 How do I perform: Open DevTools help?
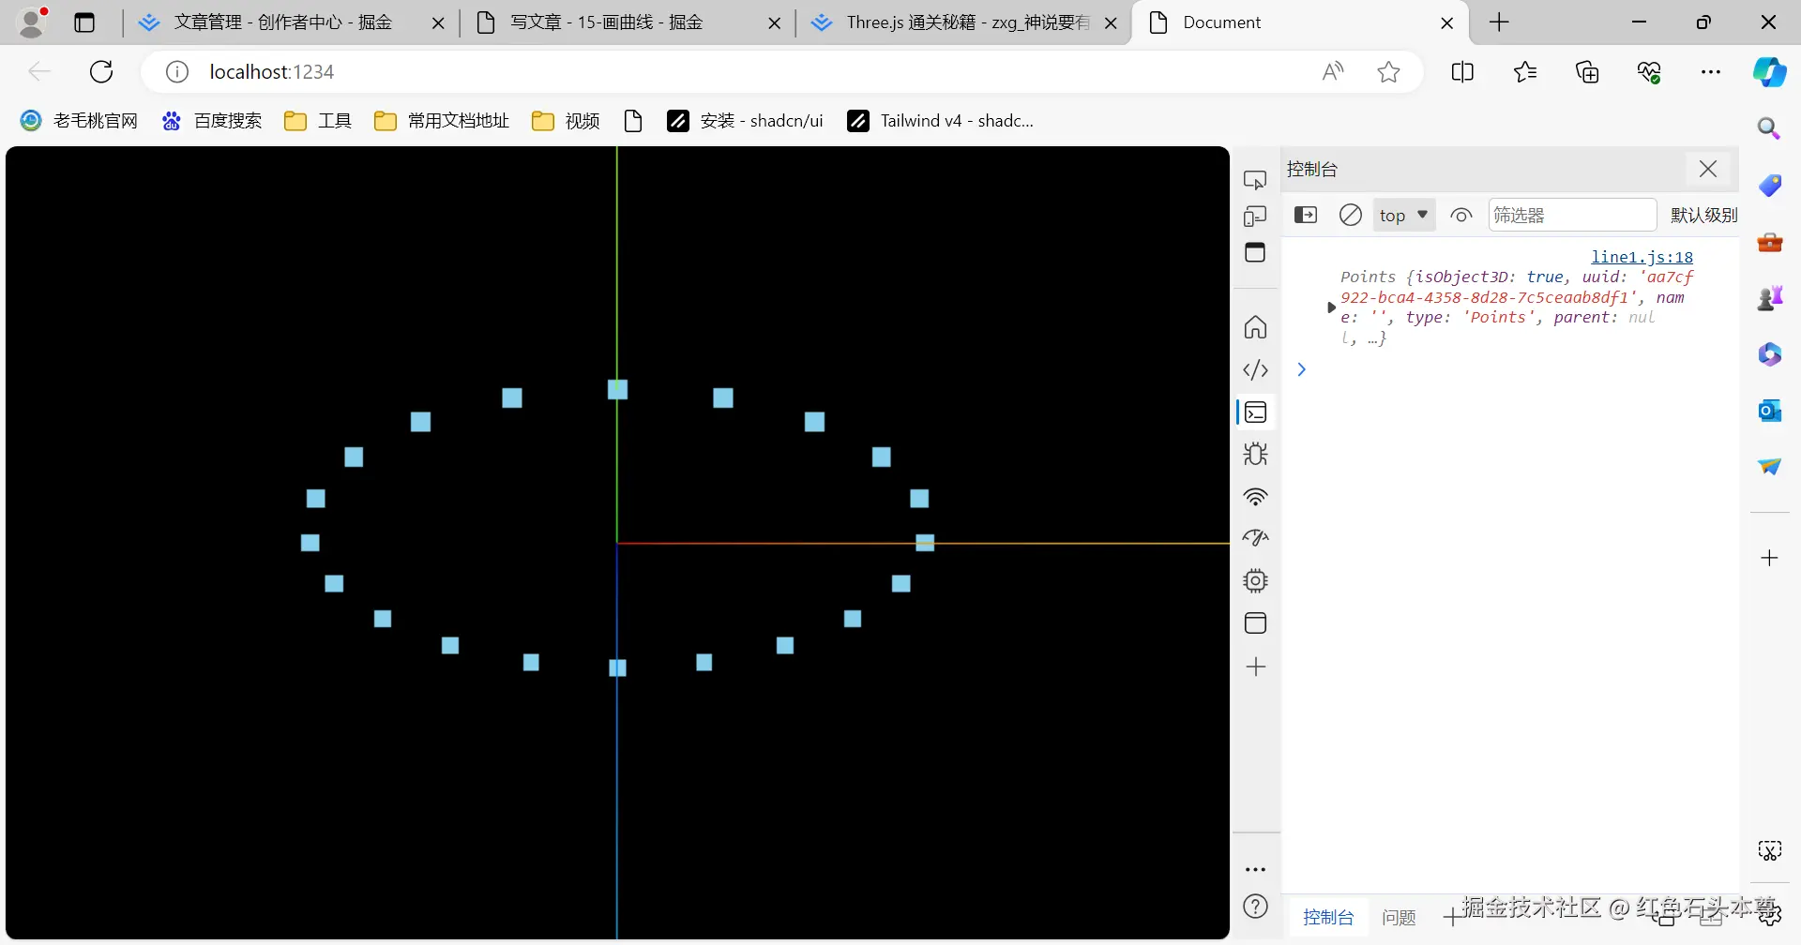[1255, 907]
